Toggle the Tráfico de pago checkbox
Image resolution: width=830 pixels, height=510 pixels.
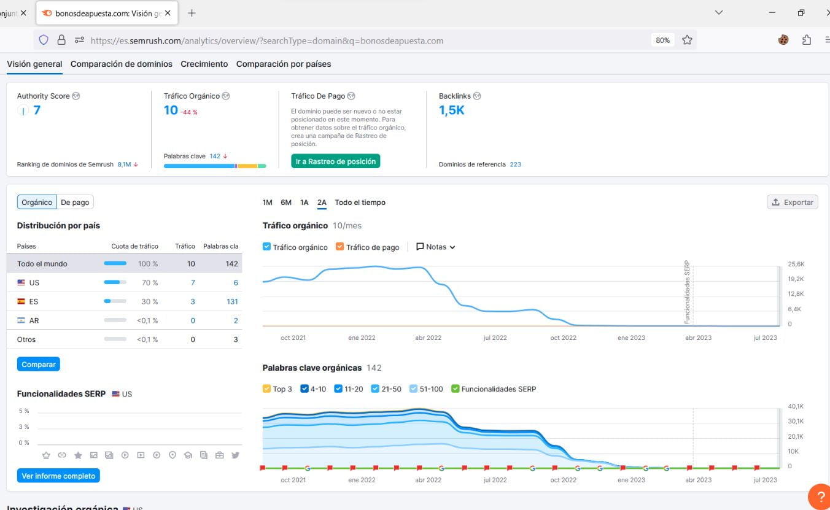click(x=340, y=247)
